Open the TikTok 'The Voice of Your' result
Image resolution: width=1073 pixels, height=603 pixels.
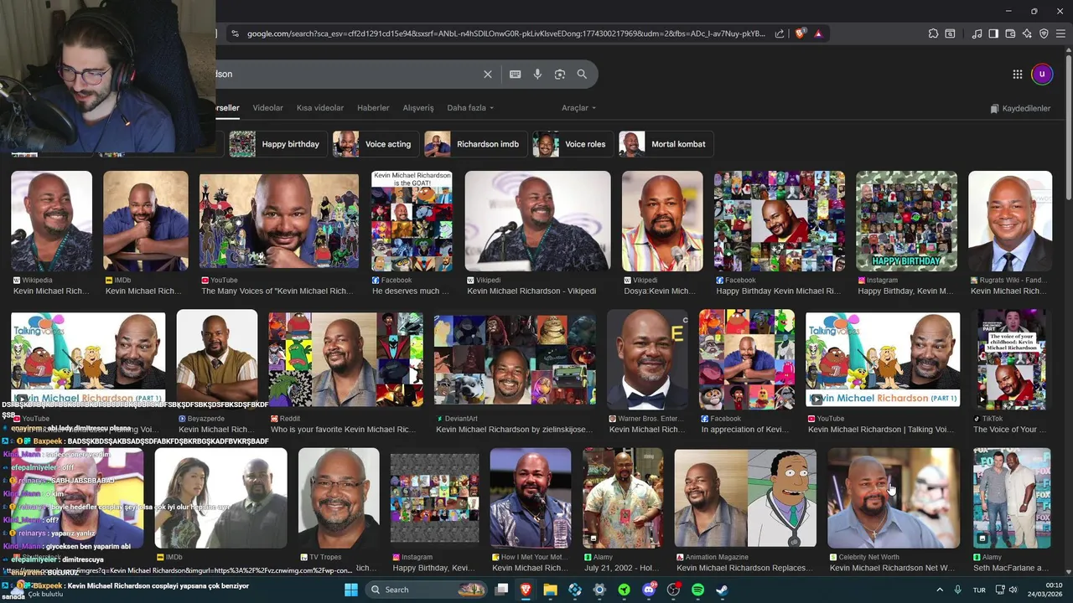[1010, 359]
